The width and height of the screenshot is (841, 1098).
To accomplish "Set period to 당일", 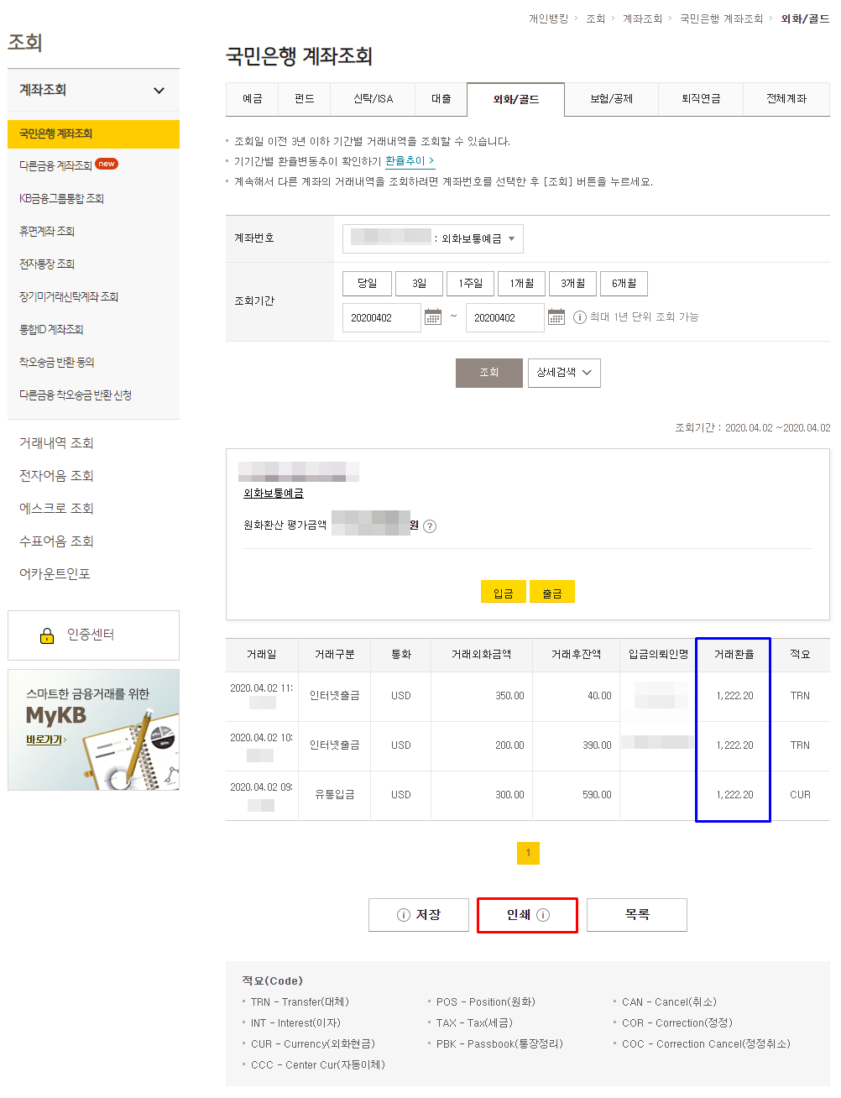I will pos(368,284).
